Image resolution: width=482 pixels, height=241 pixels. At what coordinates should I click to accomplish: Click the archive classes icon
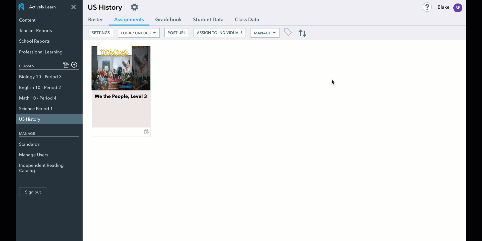tap(66, 65)
